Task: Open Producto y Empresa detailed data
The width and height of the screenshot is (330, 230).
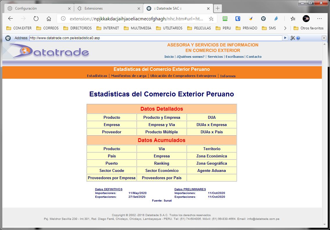Action: point(162,117)
